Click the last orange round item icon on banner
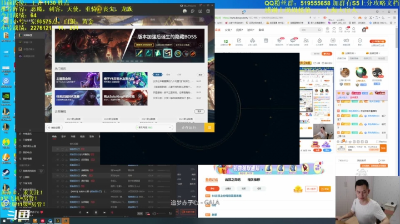 tap(193, 54)
